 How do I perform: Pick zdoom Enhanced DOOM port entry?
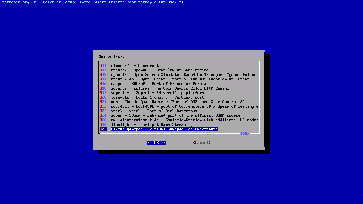176,116
